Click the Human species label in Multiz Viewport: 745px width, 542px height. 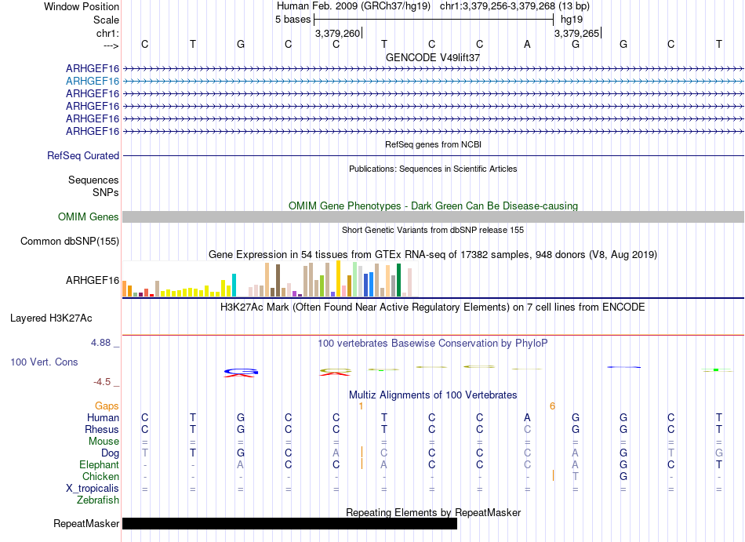(103, 417)
